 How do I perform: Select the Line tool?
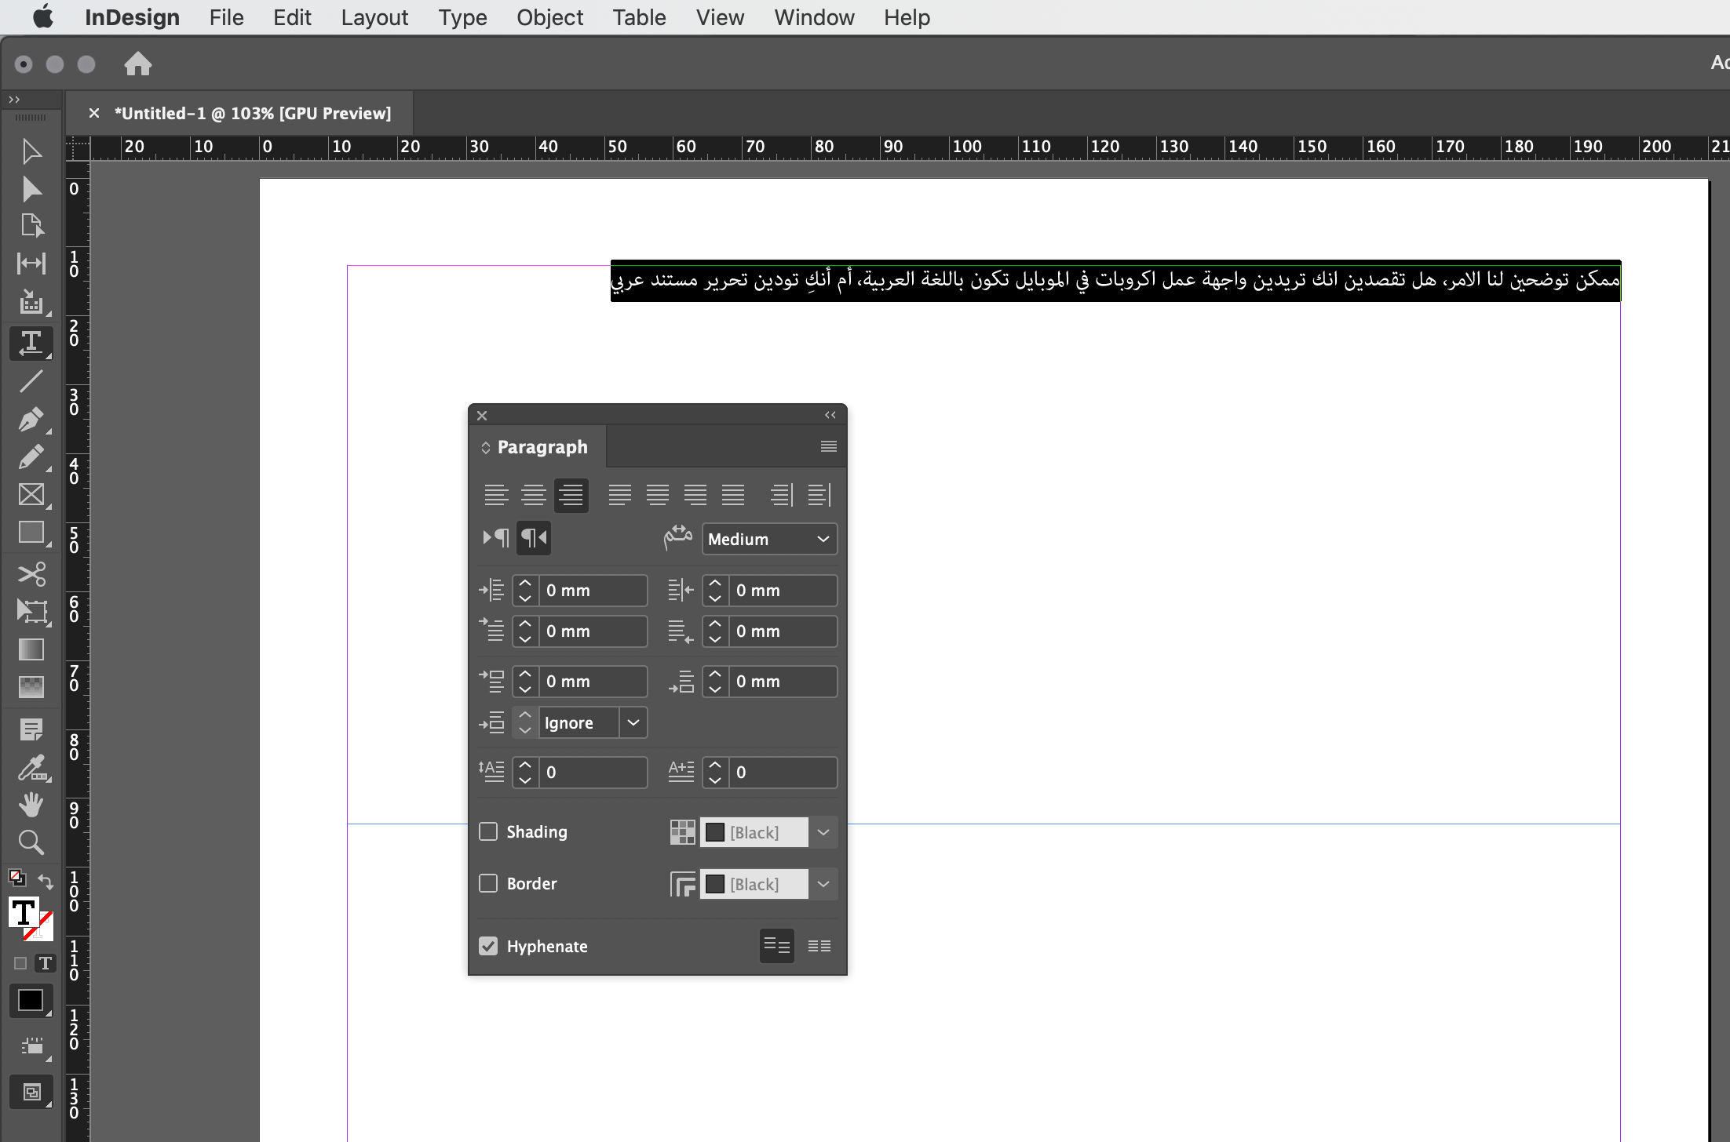[x=31, y=381]
